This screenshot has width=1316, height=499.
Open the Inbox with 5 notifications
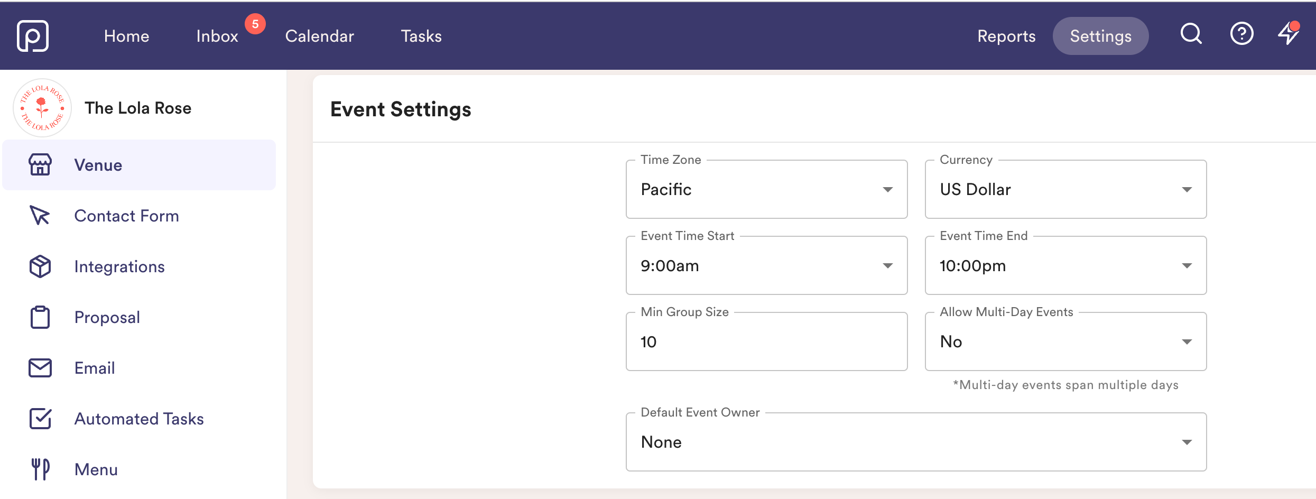217,36
